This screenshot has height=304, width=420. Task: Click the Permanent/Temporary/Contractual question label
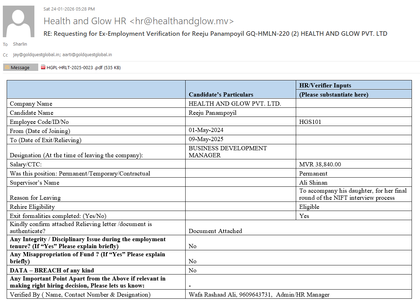pos(80,173)
